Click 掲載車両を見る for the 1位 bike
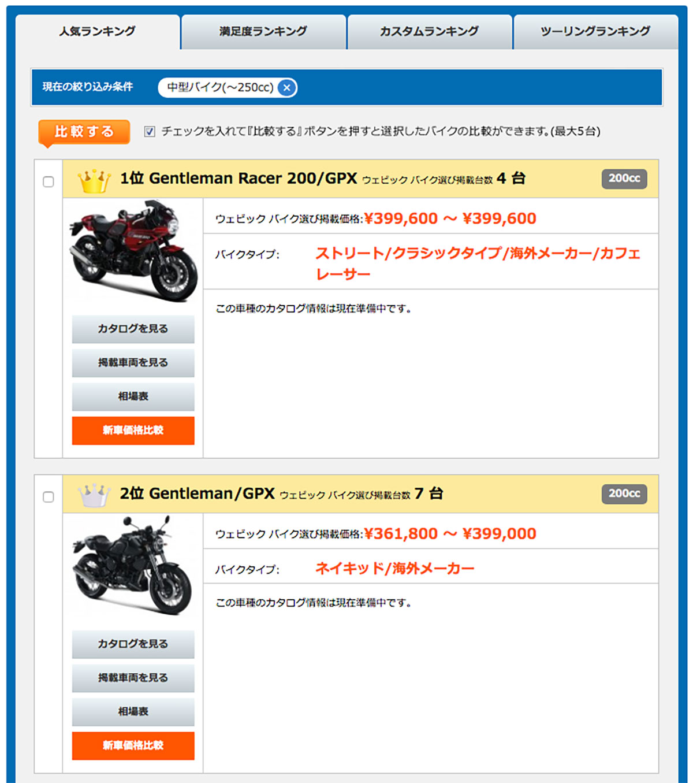The height and width of the screenshot is (783, 693). (x=133, y=363)
